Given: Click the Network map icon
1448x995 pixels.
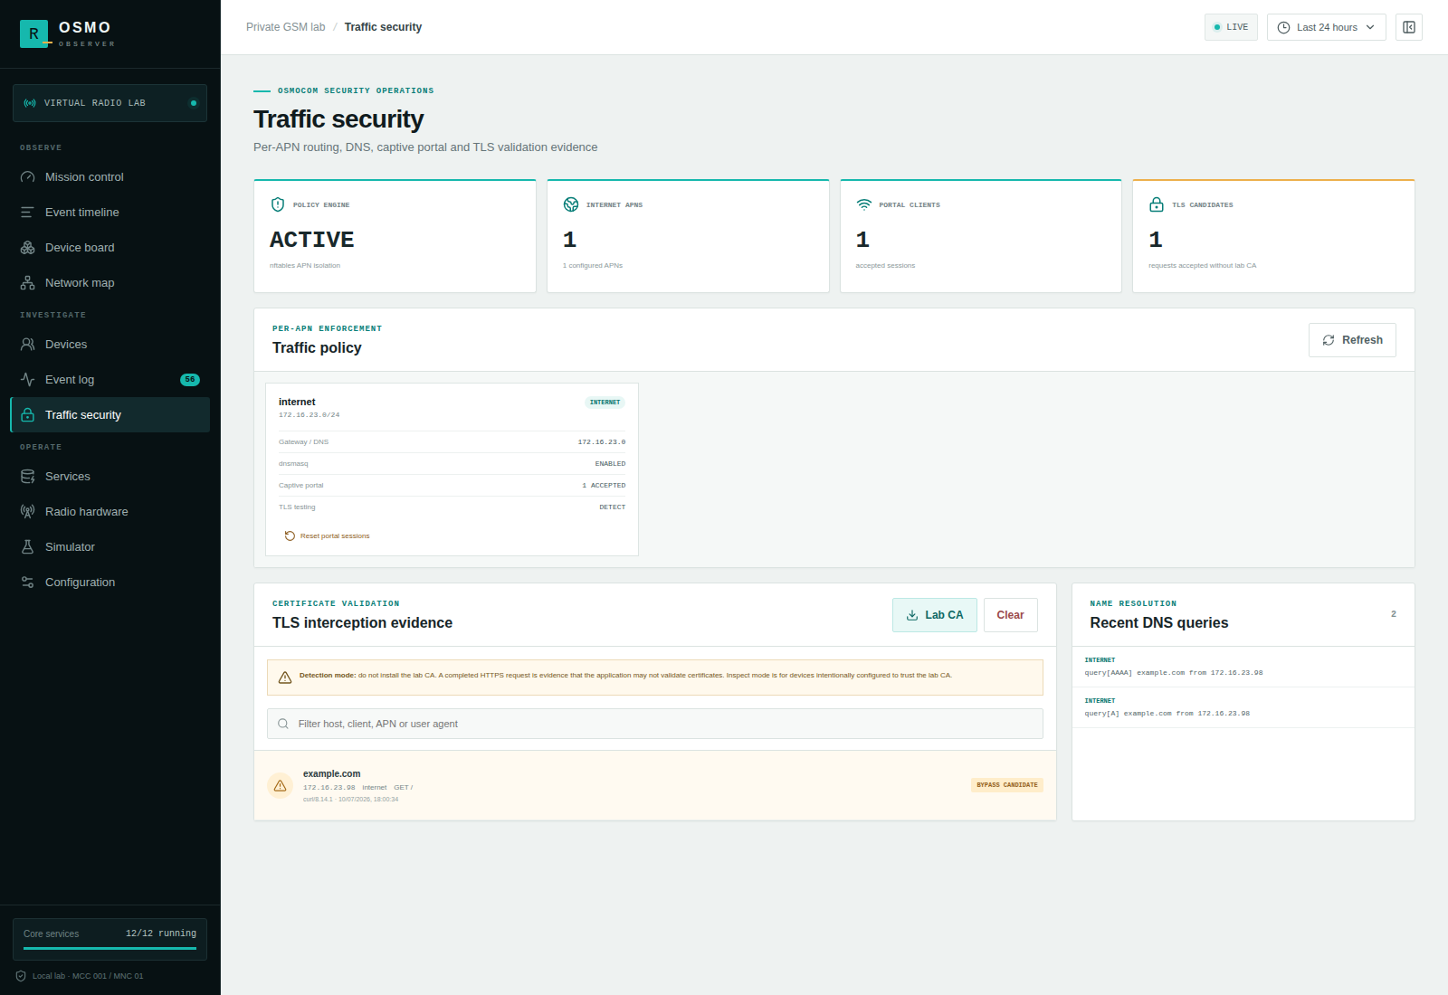Looking at the screenshot, I should coord(28,283).
